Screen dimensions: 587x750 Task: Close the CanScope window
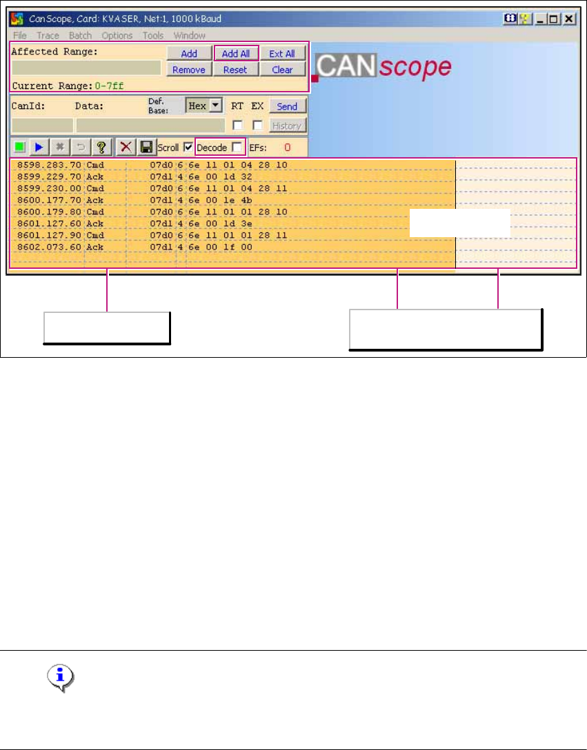pyautogui.click(x=568, y=19)
